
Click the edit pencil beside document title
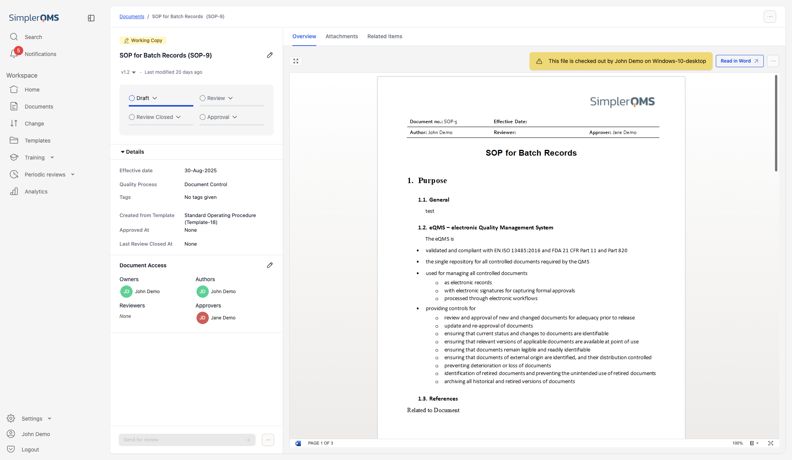[270, 55]
